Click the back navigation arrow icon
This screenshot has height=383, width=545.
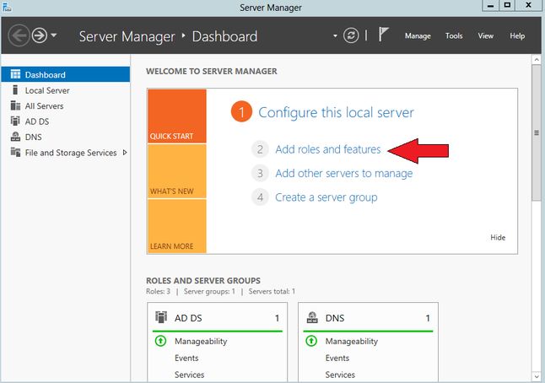click(x=19, y=35)
